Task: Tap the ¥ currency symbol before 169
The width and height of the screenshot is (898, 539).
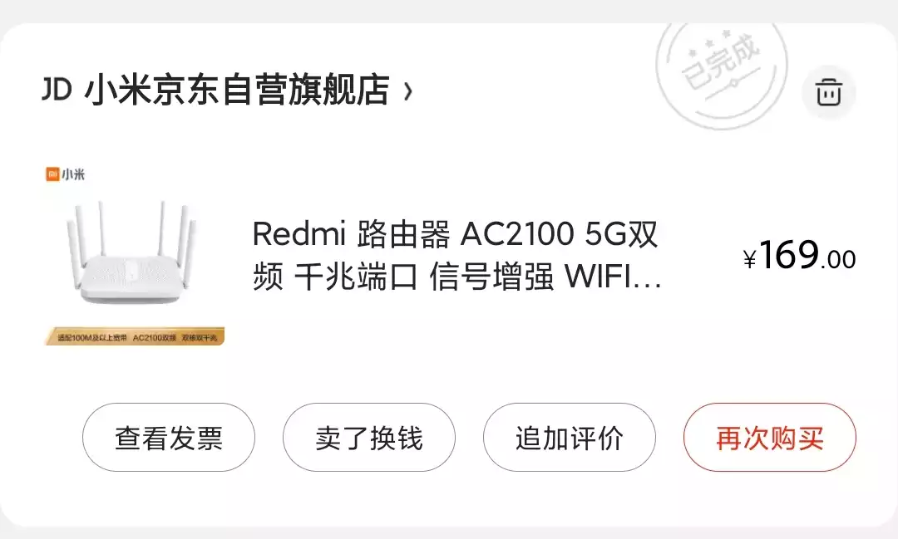Action: 750,259
